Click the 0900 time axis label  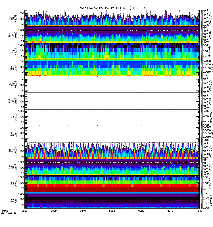click(112, 211)
